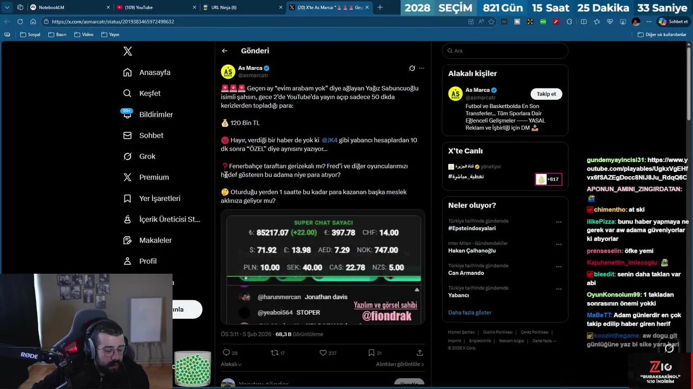Open the Sosyal bookmarks folder
Image resolution: width=693 pixels, height=389 pixels.
tap(30, 35)
